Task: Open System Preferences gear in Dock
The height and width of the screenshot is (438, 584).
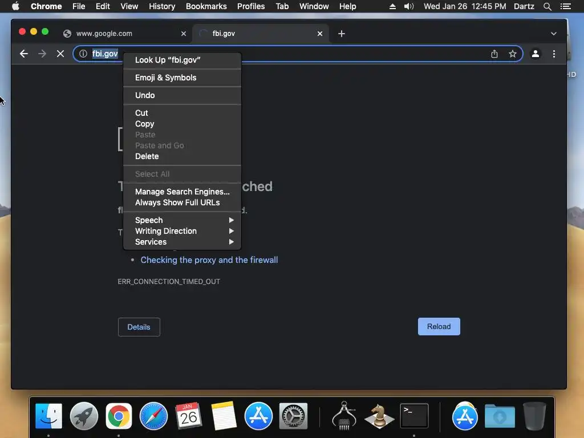Action: click(294, 416)
